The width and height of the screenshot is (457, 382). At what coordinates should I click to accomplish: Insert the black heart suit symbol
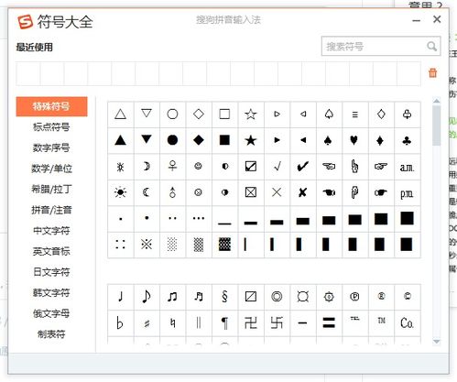click(354, 140)
